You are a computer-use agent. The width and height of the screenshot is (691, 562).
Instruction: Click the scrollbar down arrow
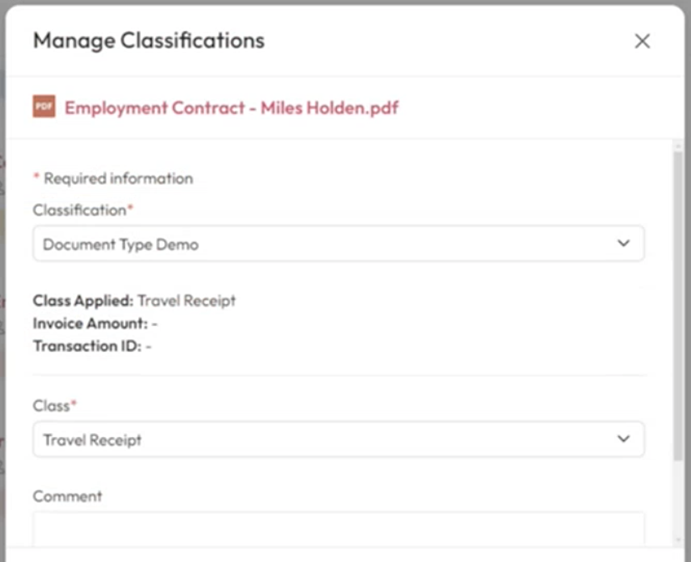point(678,539)
